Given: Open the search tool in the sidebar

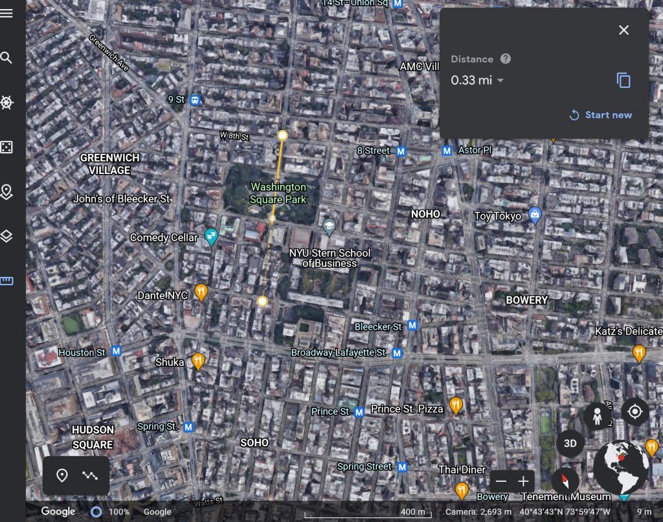Looking at the screenshot, I should point(6,58).
